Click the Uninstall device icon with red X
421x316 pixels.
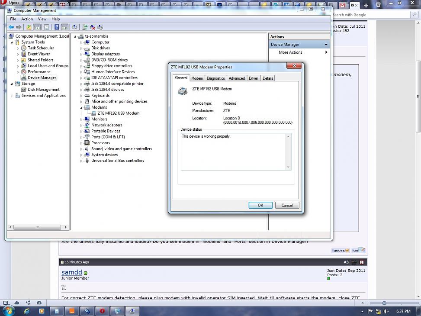pyautogui.click(x=93, y=27)
